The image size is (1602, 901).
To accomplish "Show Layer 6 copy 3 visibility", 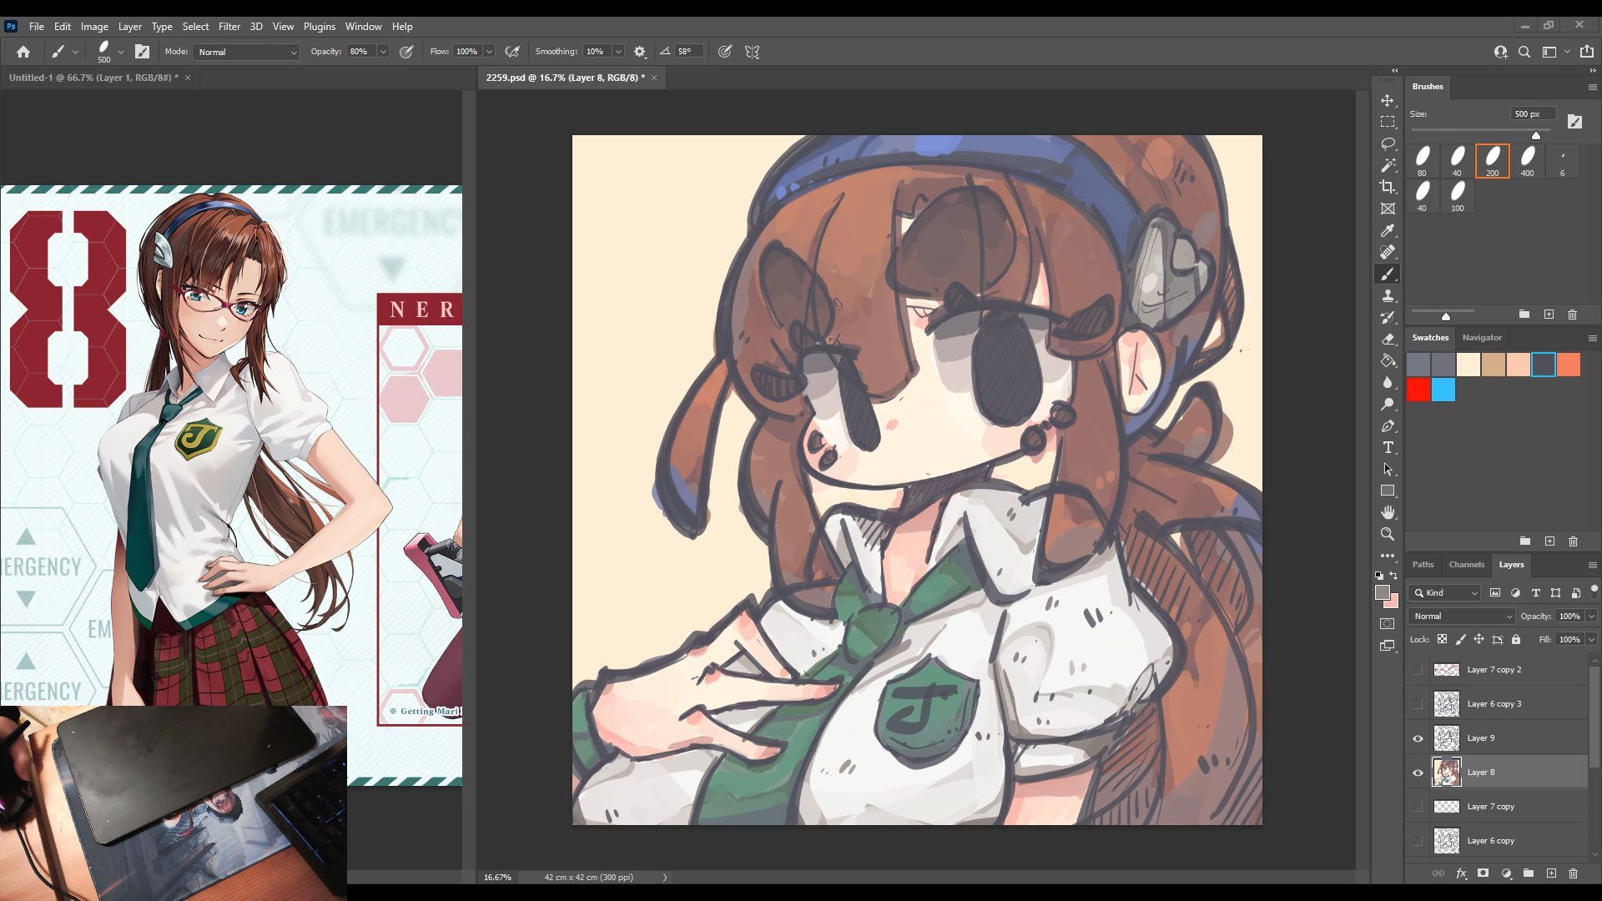I will tap(1418, 704).
